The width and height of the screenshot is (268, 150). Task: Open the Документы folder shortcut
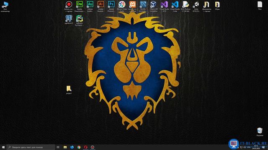click(206, 7)
